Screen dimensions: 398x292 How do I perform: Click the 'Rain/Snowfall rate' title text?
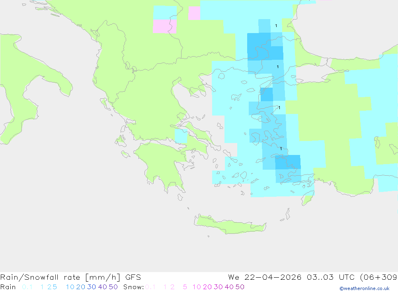coord(40,277)
